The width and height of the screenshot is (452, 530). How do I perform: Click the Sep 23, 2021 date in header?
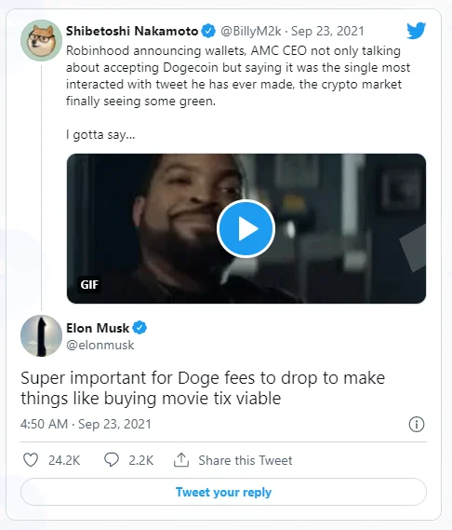click(327, 31)
